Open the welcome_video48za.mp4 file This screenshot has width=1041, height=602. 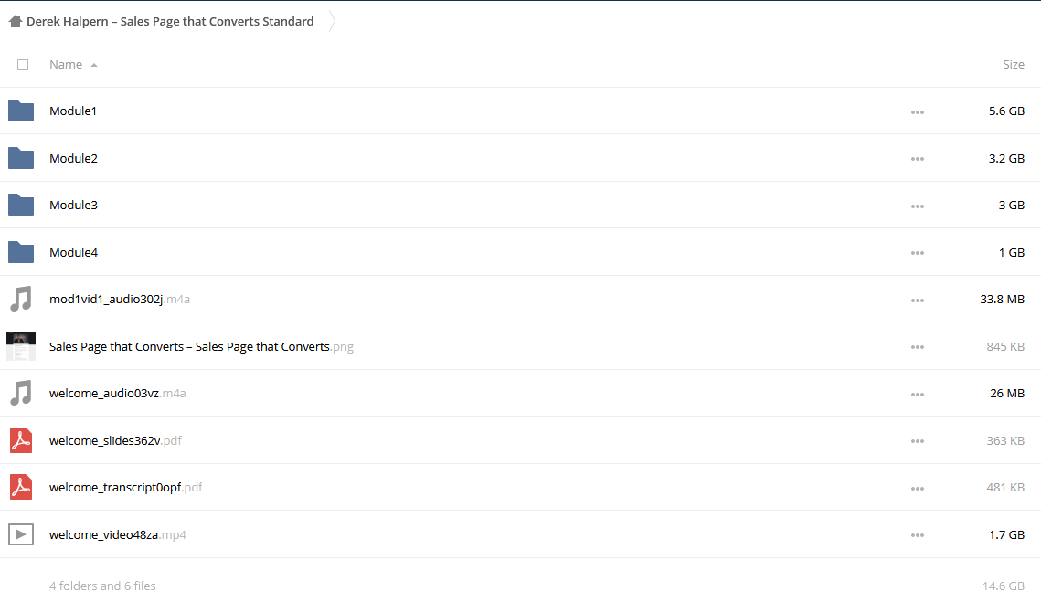point(118,535)
